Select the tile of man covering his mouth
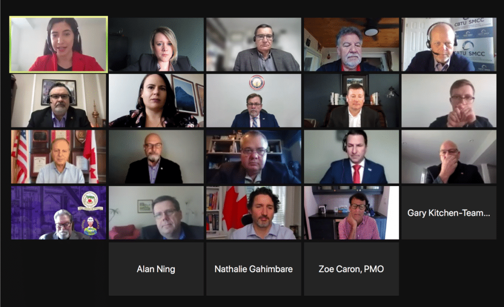The height and width of the screenshot is (307, 504). 449,157
